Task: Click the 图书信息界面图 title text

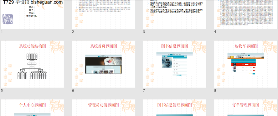Action: [175, 46]
